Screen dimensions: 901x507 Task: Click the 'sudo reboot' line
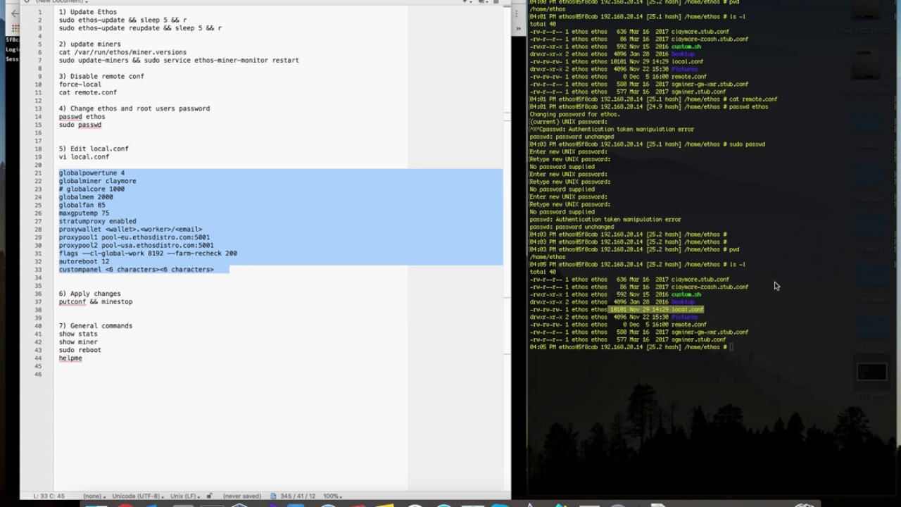[x=80, y=350]
